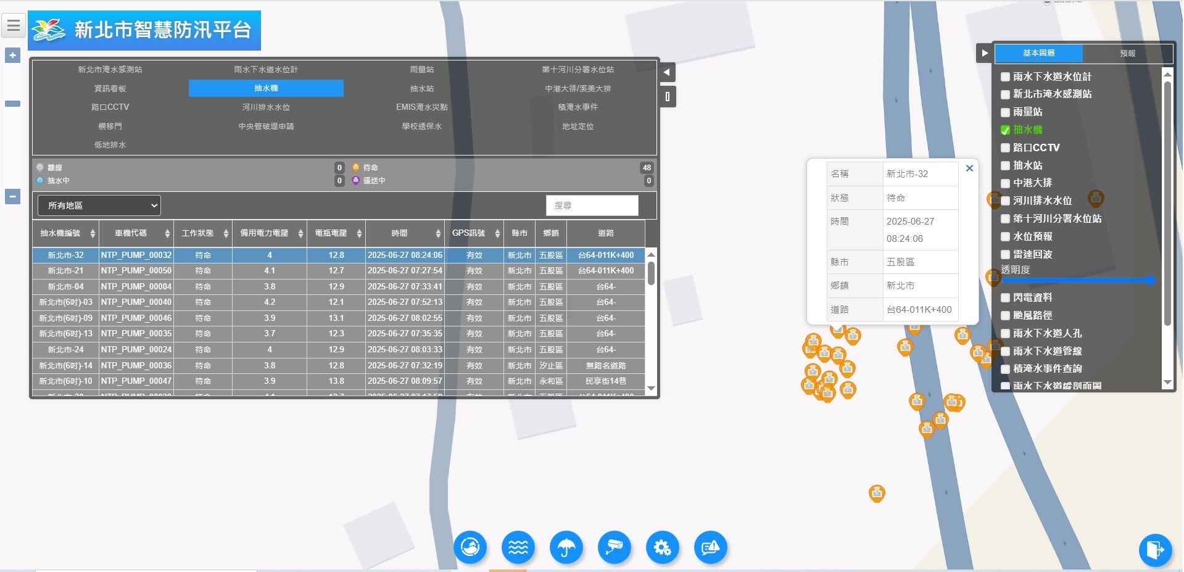Viewport: 1184px width, 572px height.
Task: Select the 雨量站 menu item
Action: click(421, 70)
